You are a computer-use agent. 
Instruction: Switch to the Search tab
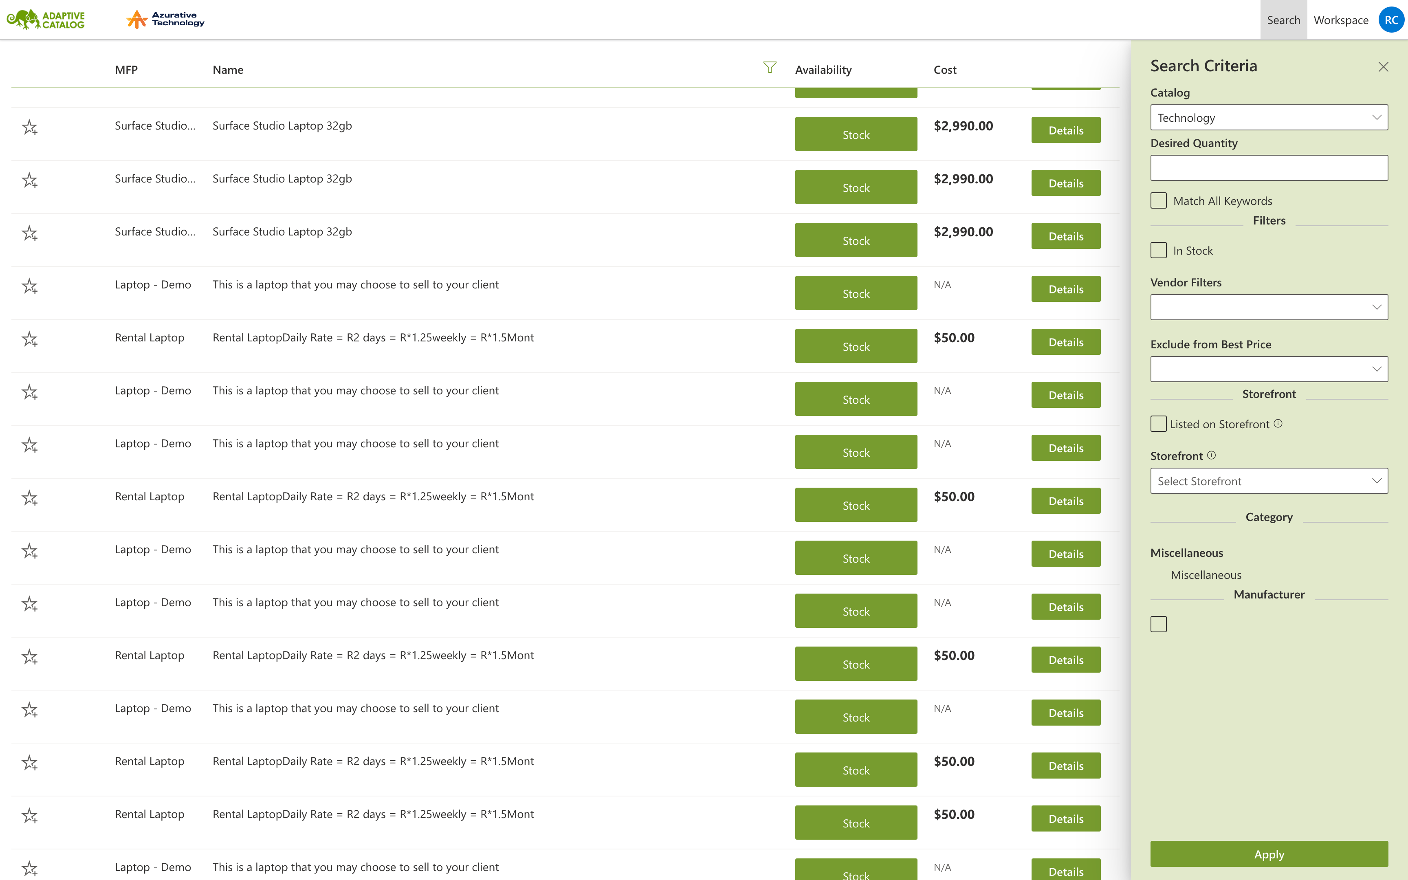click(x=1283, y=20)
